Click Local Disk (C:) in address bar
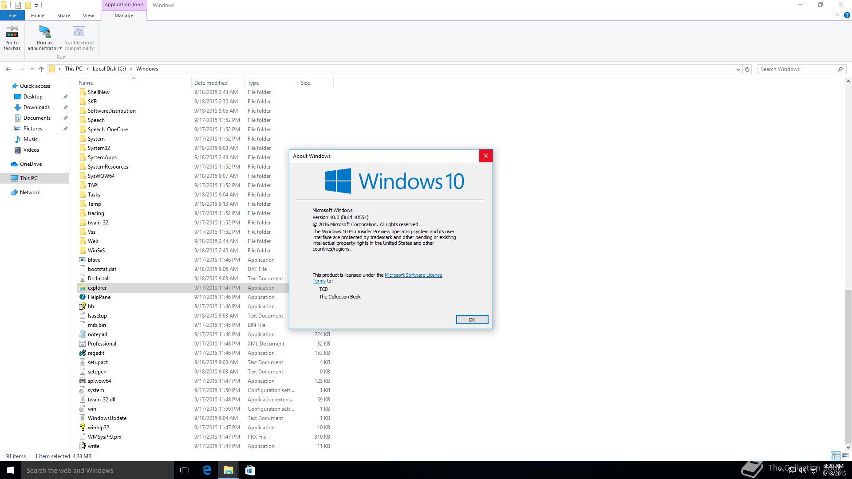This screenshot has width=852, height=479. (x=109, y=69)
